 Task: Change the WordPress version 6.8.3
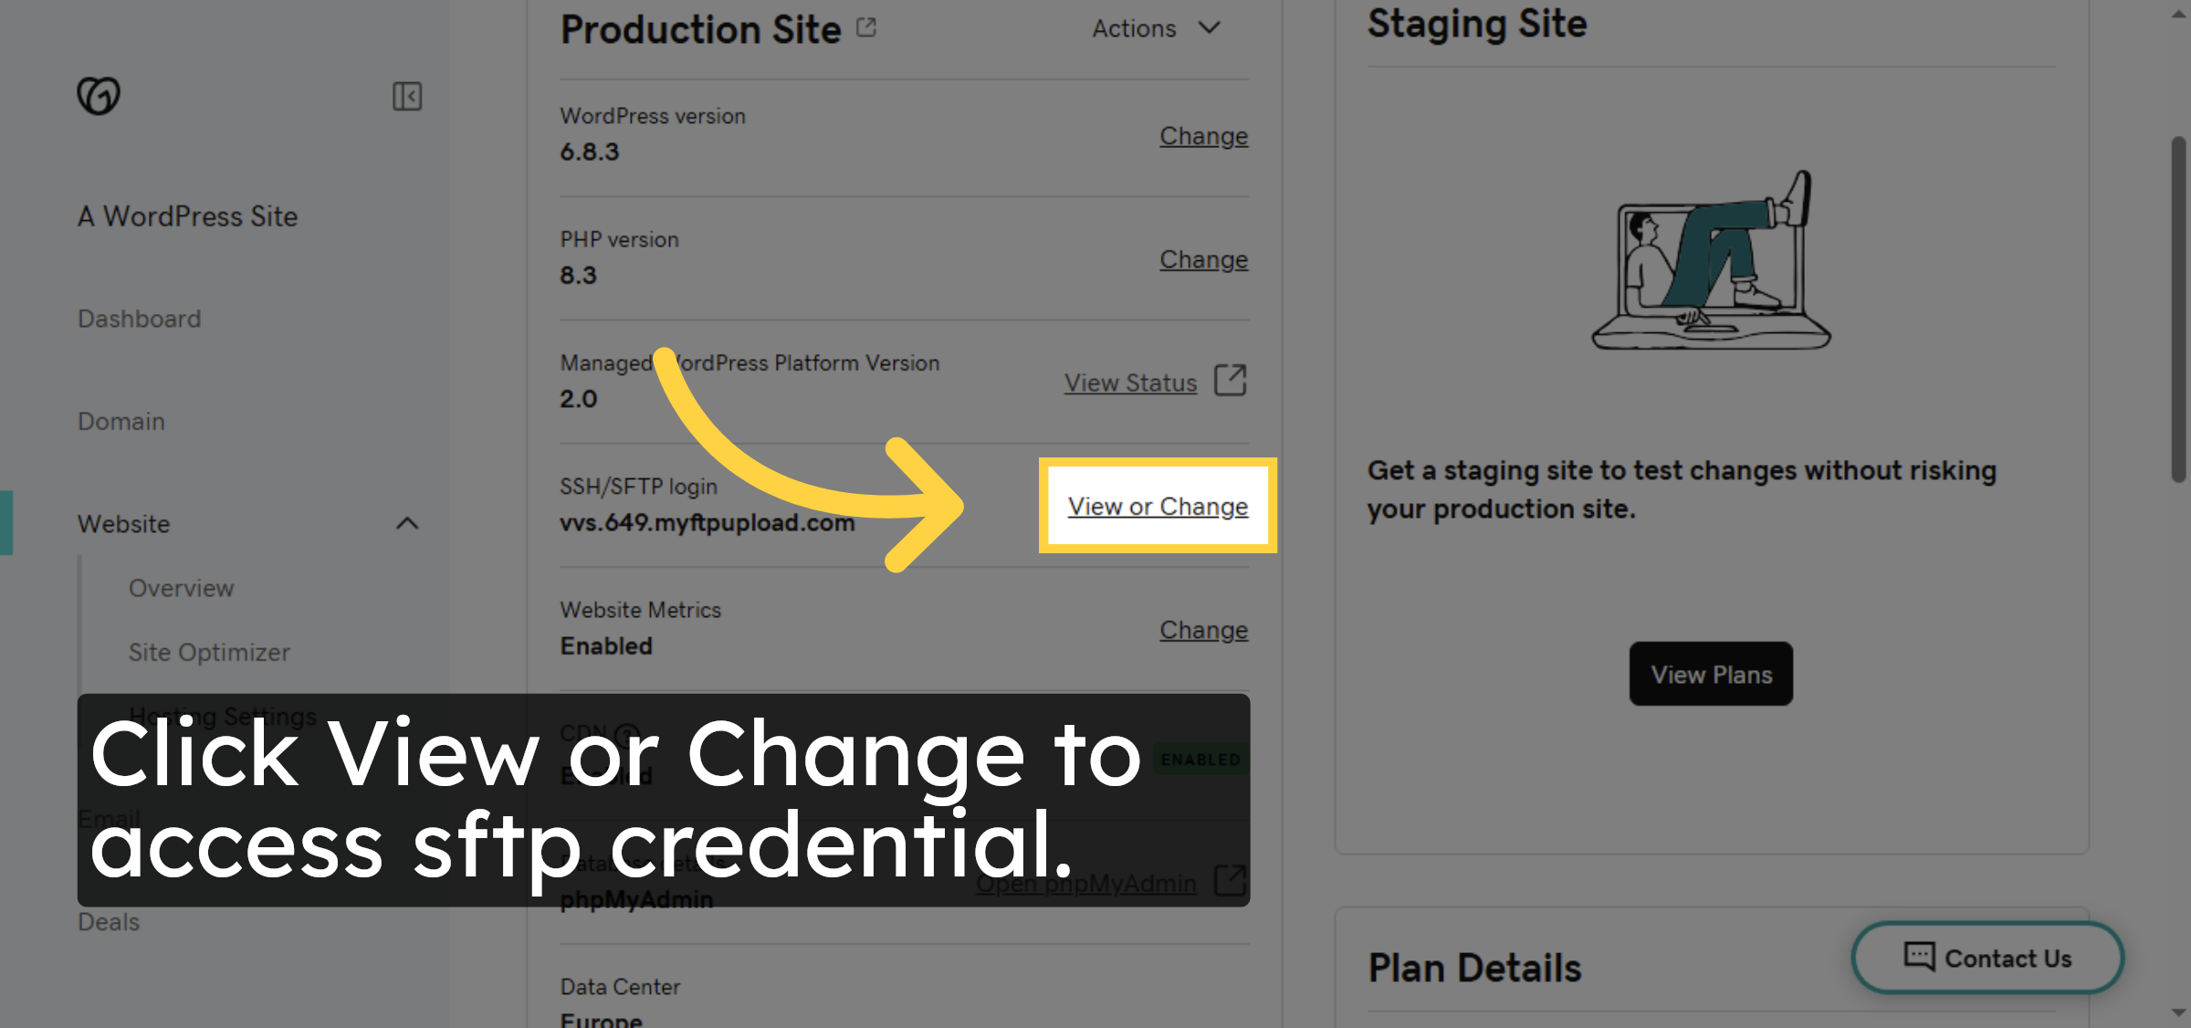1203,135
